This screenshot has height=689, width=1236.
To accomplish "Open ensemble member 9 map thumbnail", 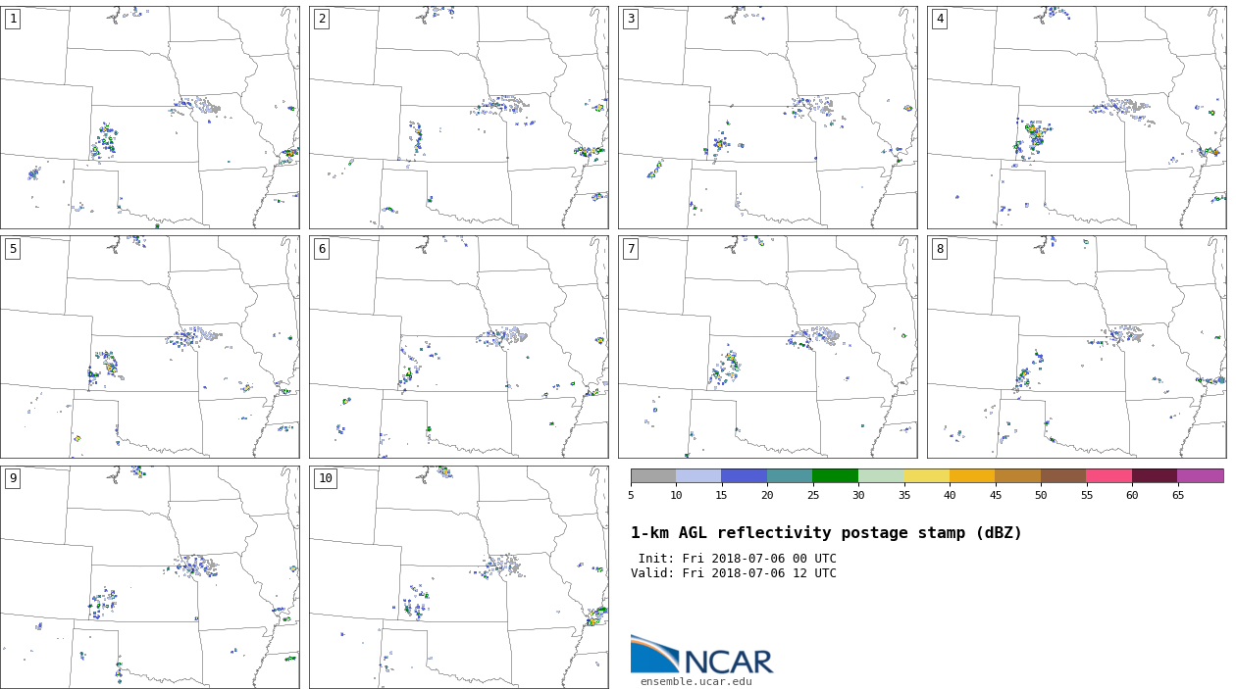I will (x=149, y=577).
